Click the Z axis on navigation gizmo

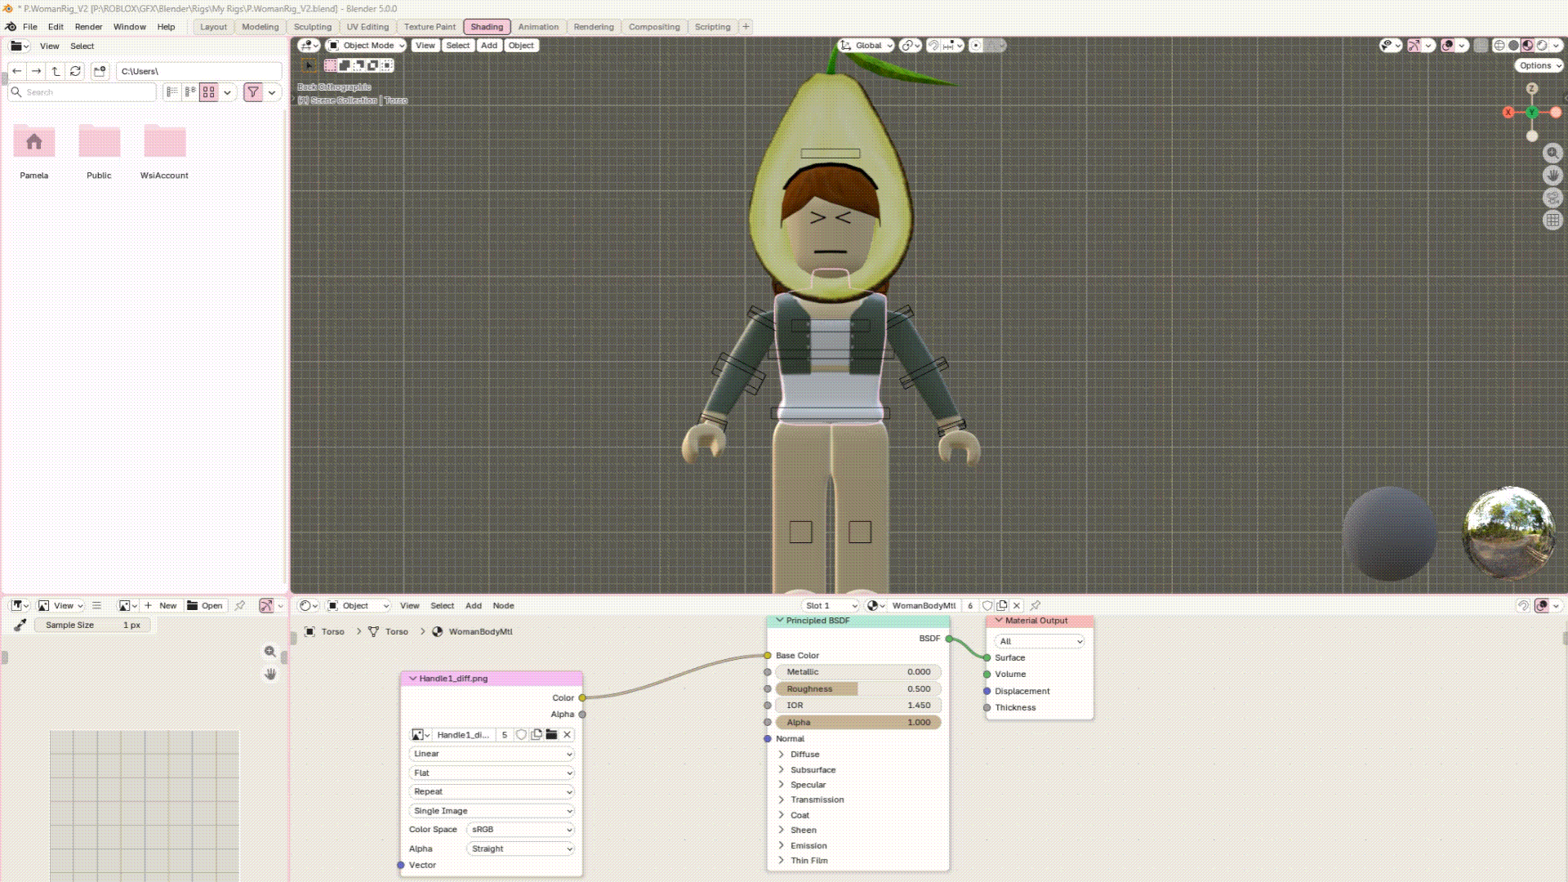click(1532, 88)
